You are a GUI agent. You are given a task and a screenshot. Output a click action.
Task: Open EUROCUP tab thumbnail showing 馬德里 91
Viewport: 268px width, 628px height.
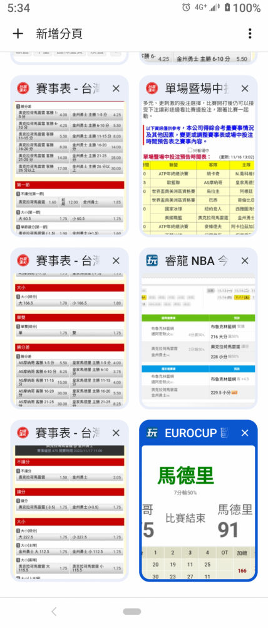point(198,512)
